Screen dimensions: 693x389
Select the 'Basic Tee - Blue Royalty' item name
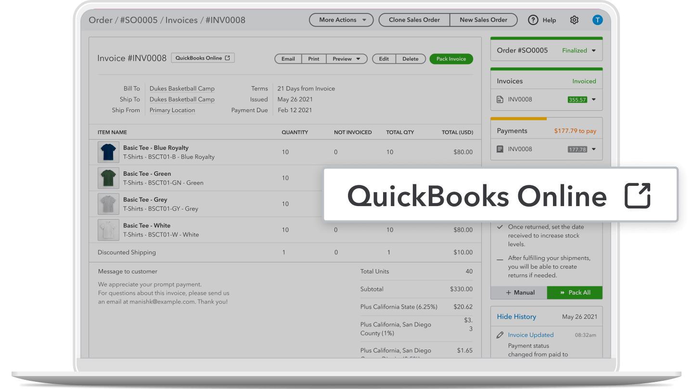(156, 148)
